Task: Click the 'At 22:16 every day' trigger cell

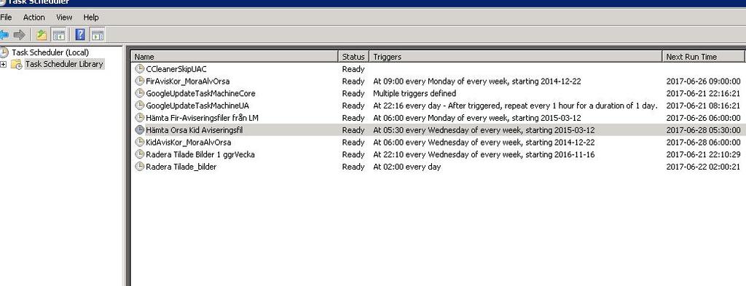Action: click(515, 106)
